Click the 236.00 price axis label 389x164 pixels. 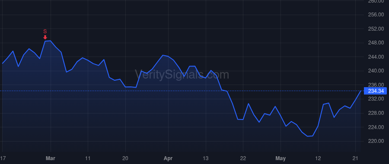coord(376,85)
